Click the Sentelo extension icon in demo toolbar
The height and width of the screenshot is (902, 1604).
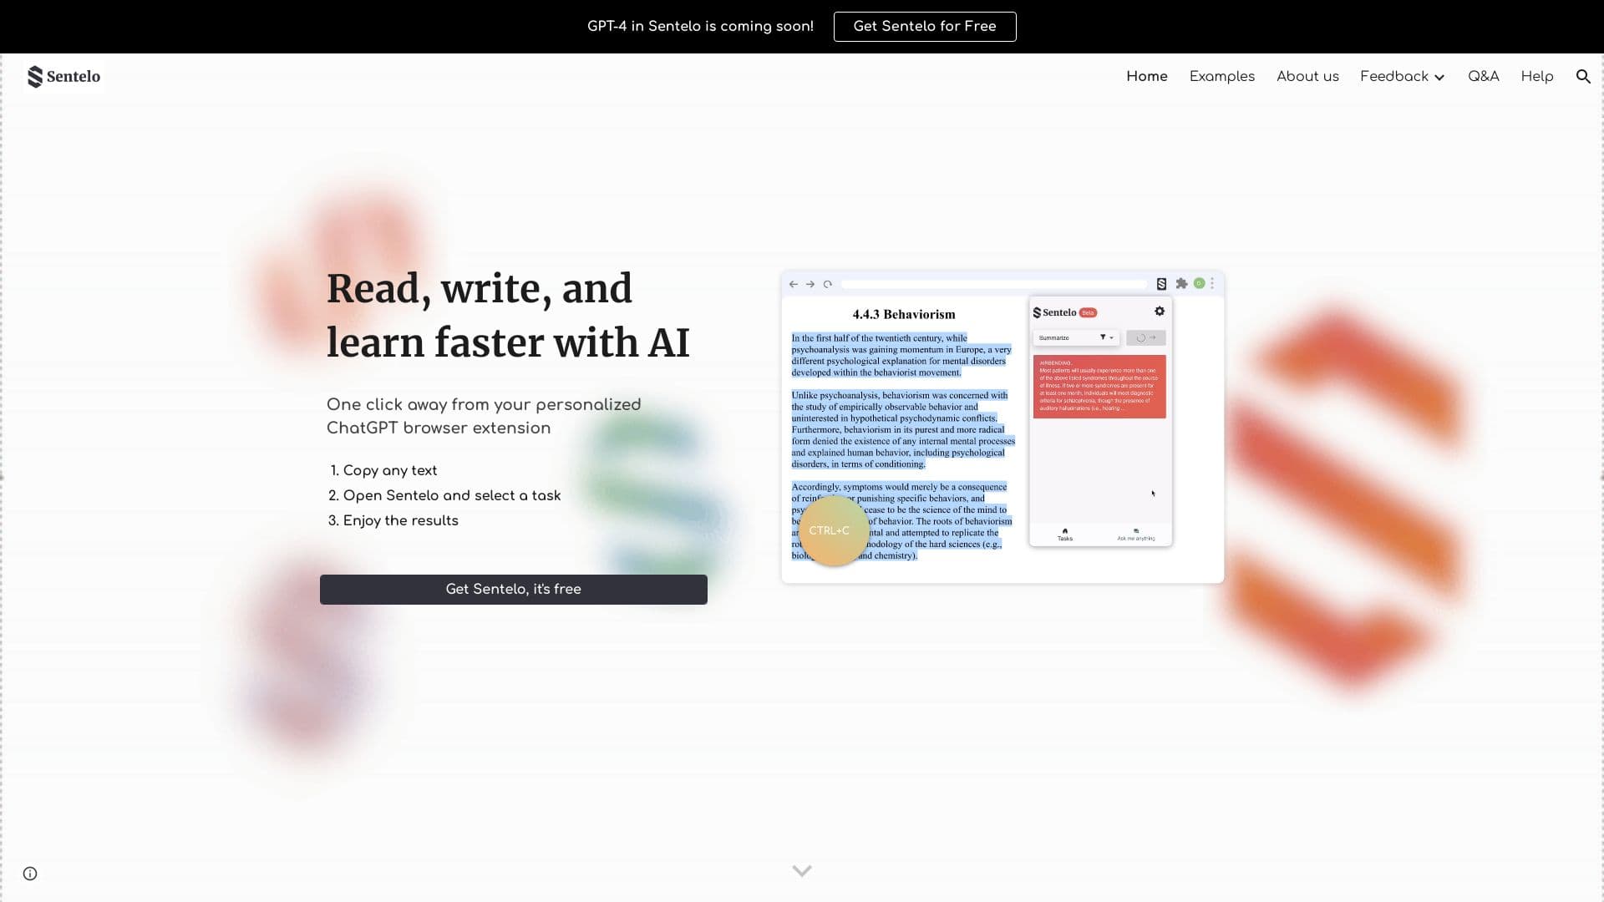(1161, 284)
